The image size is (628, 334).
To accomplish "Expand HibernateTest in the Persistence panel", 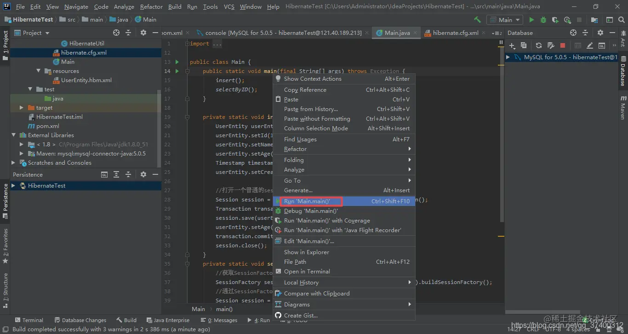I will coord(13,186).
